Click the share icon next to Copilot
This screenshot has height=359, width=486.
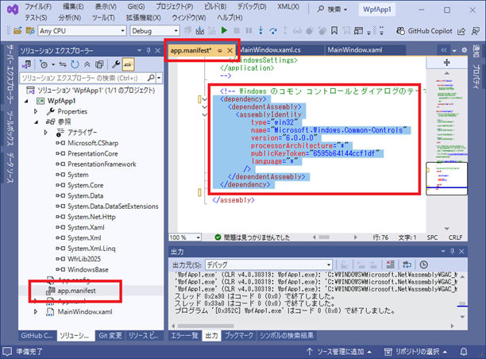tap(461, 31)
